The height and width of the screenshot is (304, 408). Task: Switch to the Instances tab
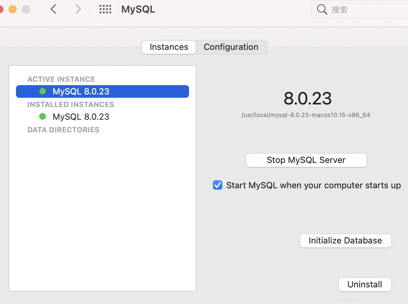(x=169, y=47)
